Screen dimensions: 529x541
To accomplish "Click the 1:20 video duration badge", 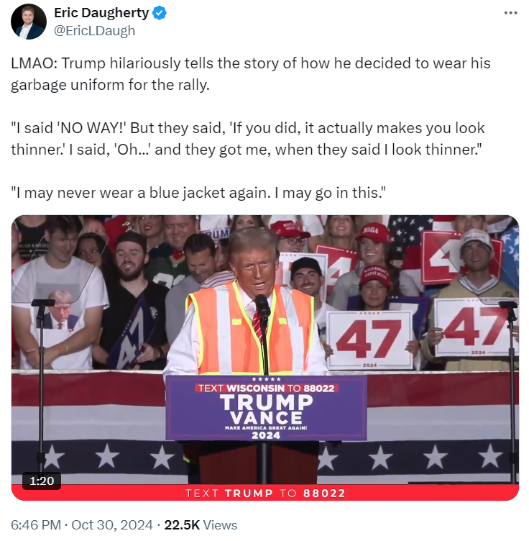I will coord(42,481).
